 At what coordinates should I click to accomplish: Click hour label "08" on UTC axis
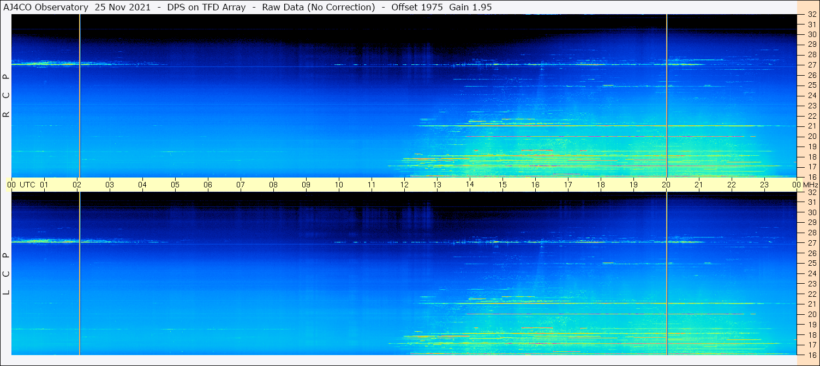click(x=273, y=185)
